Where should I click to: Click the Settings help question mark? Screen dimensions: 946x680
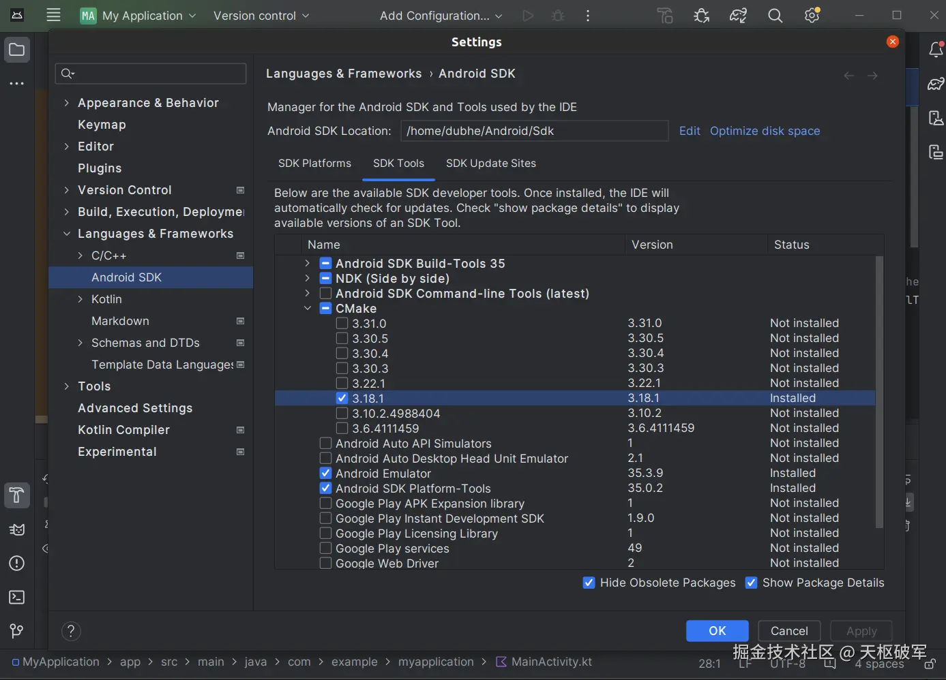[x=71, y=631]
